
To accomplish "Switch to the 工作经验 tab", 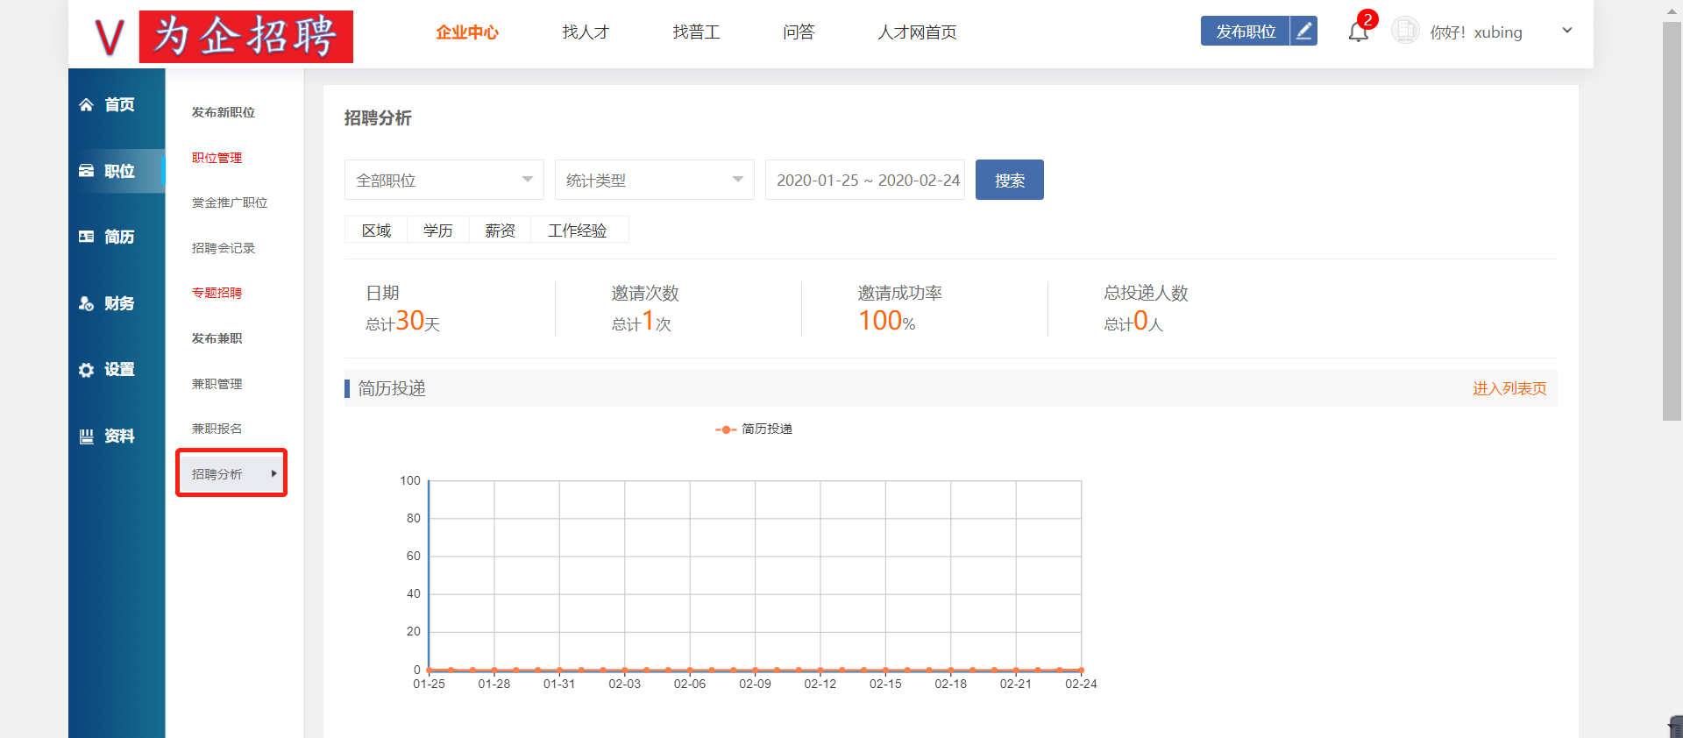I will pos(578,230).
